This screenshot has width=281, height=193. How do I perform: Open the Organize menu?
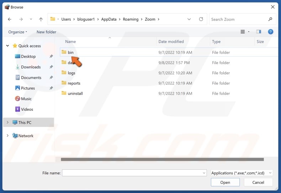[17, 32]
